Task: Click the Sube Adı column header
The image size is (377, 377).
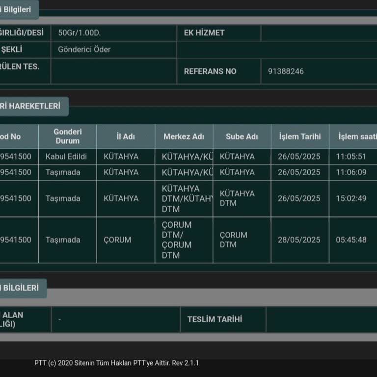Action: (x=242, y=136)
